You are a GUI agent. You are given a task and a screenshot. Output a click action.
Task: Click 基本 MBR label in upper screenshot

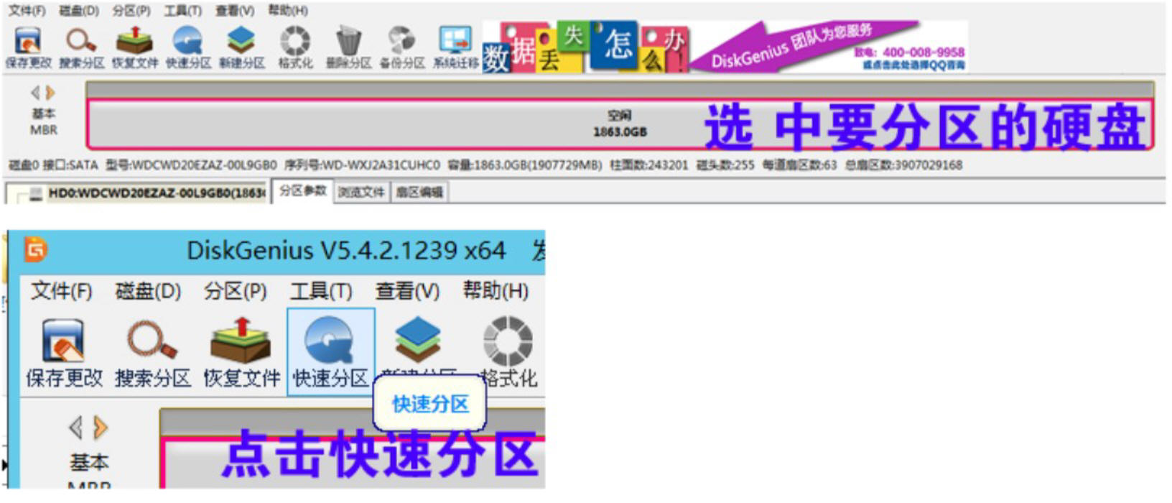click(43, 121)
